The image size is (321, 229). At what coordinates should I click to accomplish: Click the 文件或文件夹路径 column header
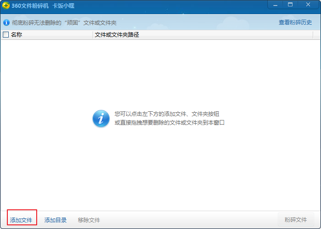[x=203, y=35]
